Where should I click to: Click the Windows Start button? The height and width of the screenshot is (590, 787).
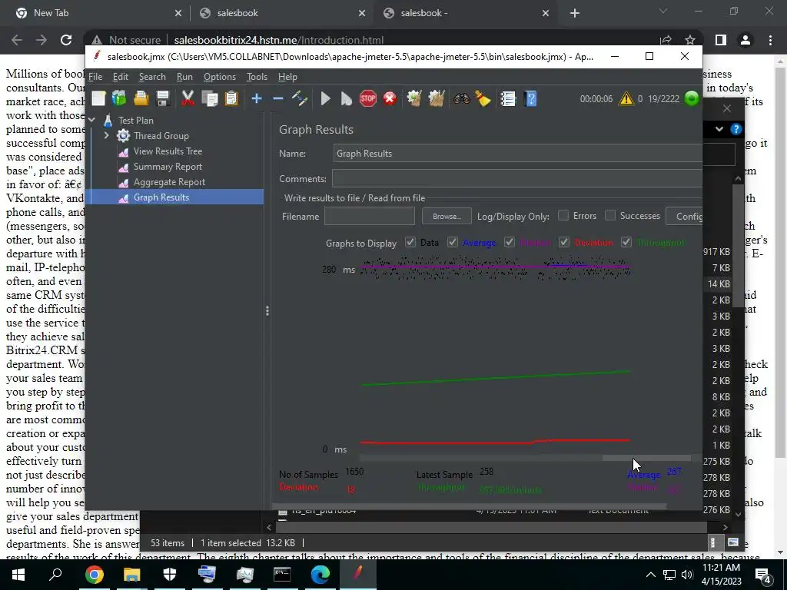coord(18,575)
